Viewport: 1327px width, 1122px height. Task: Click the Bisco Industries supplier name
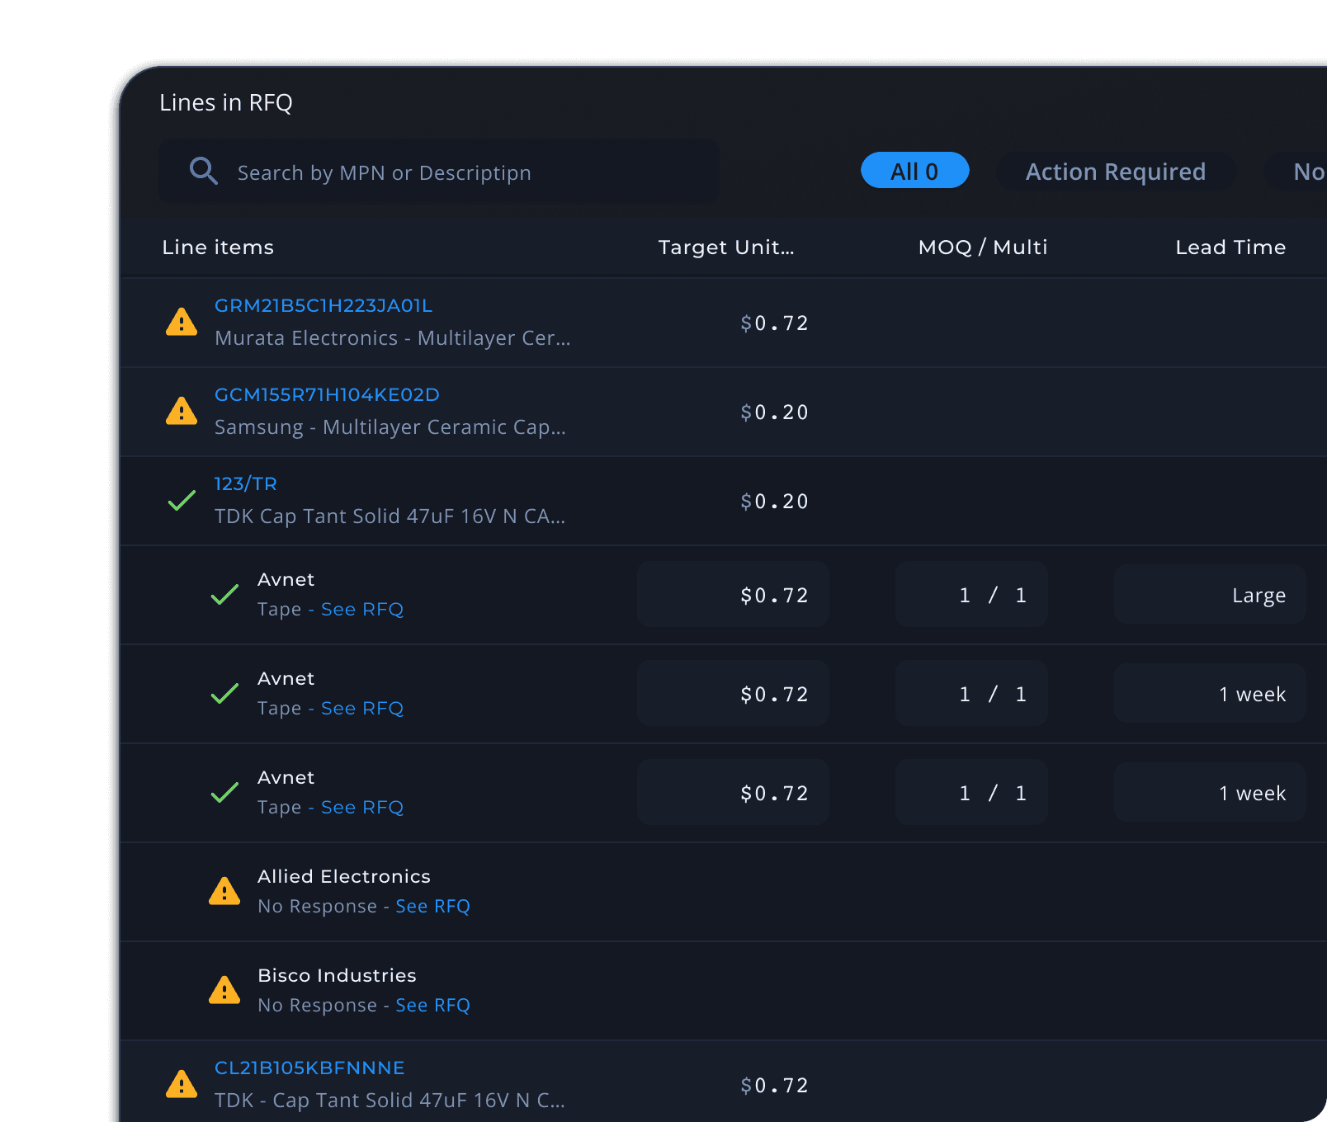click(337, 975)
